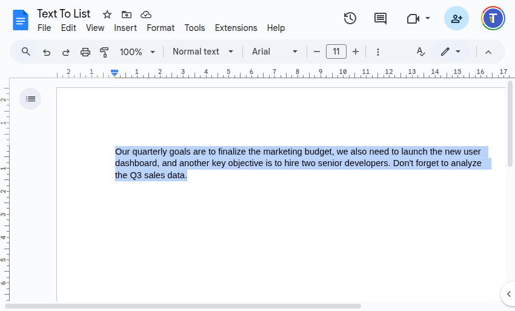Click the font size field 11
515x311 pixels.
(336, 52)
